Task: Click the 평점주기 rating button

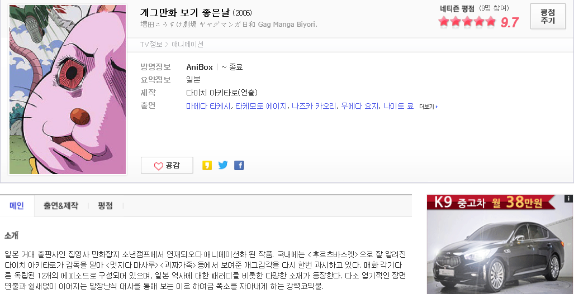Action: coord(548,16)
